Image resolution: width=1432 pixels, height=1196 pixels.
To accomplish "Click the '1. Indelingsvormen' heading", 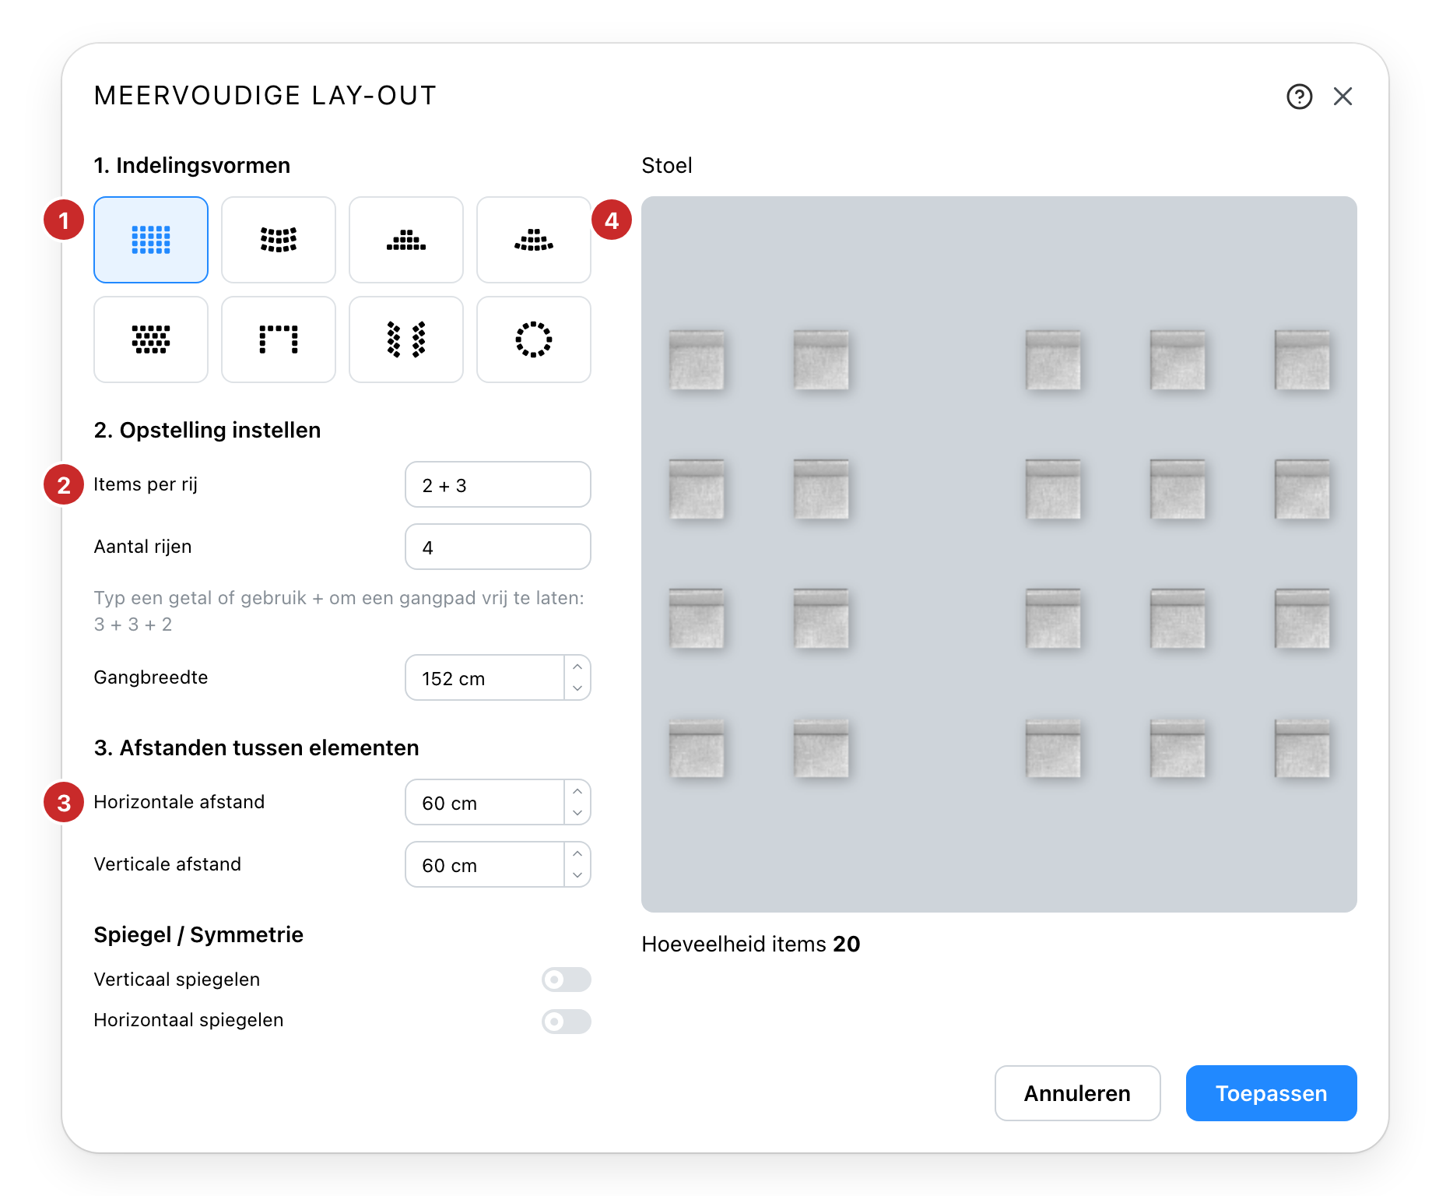I will [192, 165].
